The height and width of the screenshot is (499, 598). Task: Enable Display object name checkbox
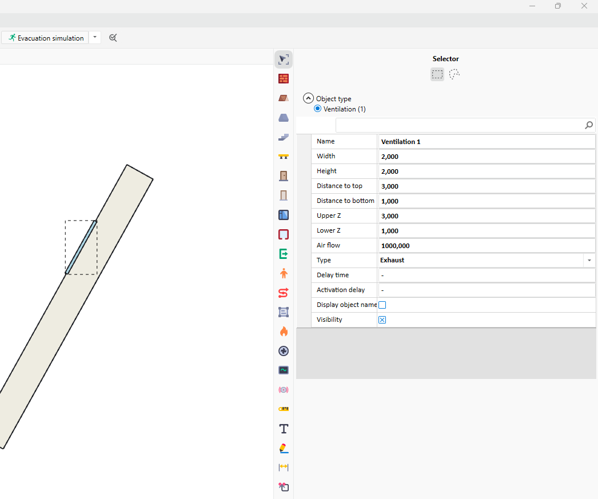click(382, 305)
